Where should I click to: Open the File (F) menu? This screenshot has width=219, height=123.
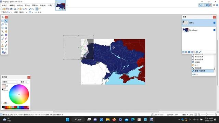[x=4, y=5]
